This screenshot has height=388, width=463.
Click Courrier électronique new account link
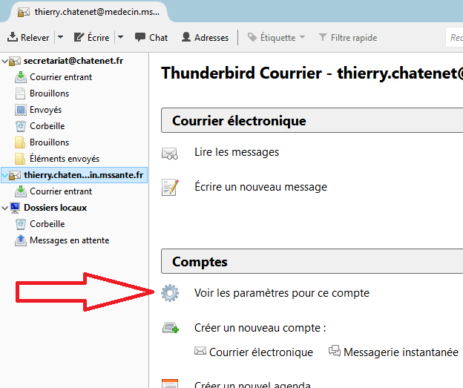point(260,352)
